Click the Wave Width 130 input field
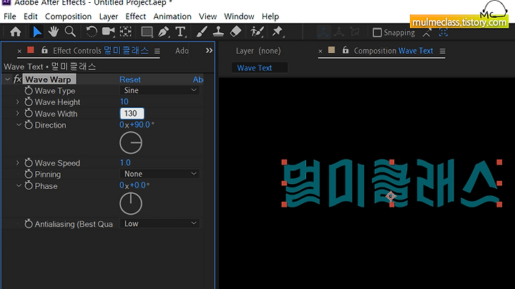515x289 pixels. [132, 113]
